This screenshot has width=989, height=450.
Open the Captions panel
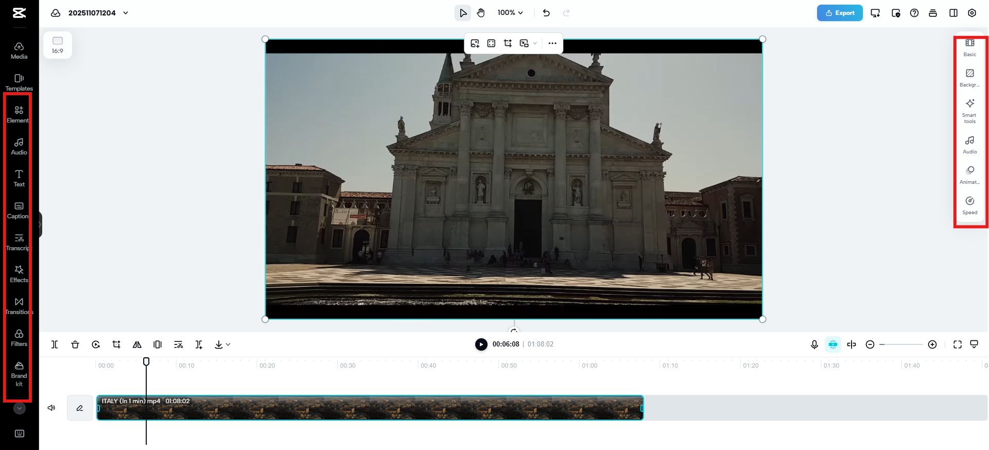(19, 210)
